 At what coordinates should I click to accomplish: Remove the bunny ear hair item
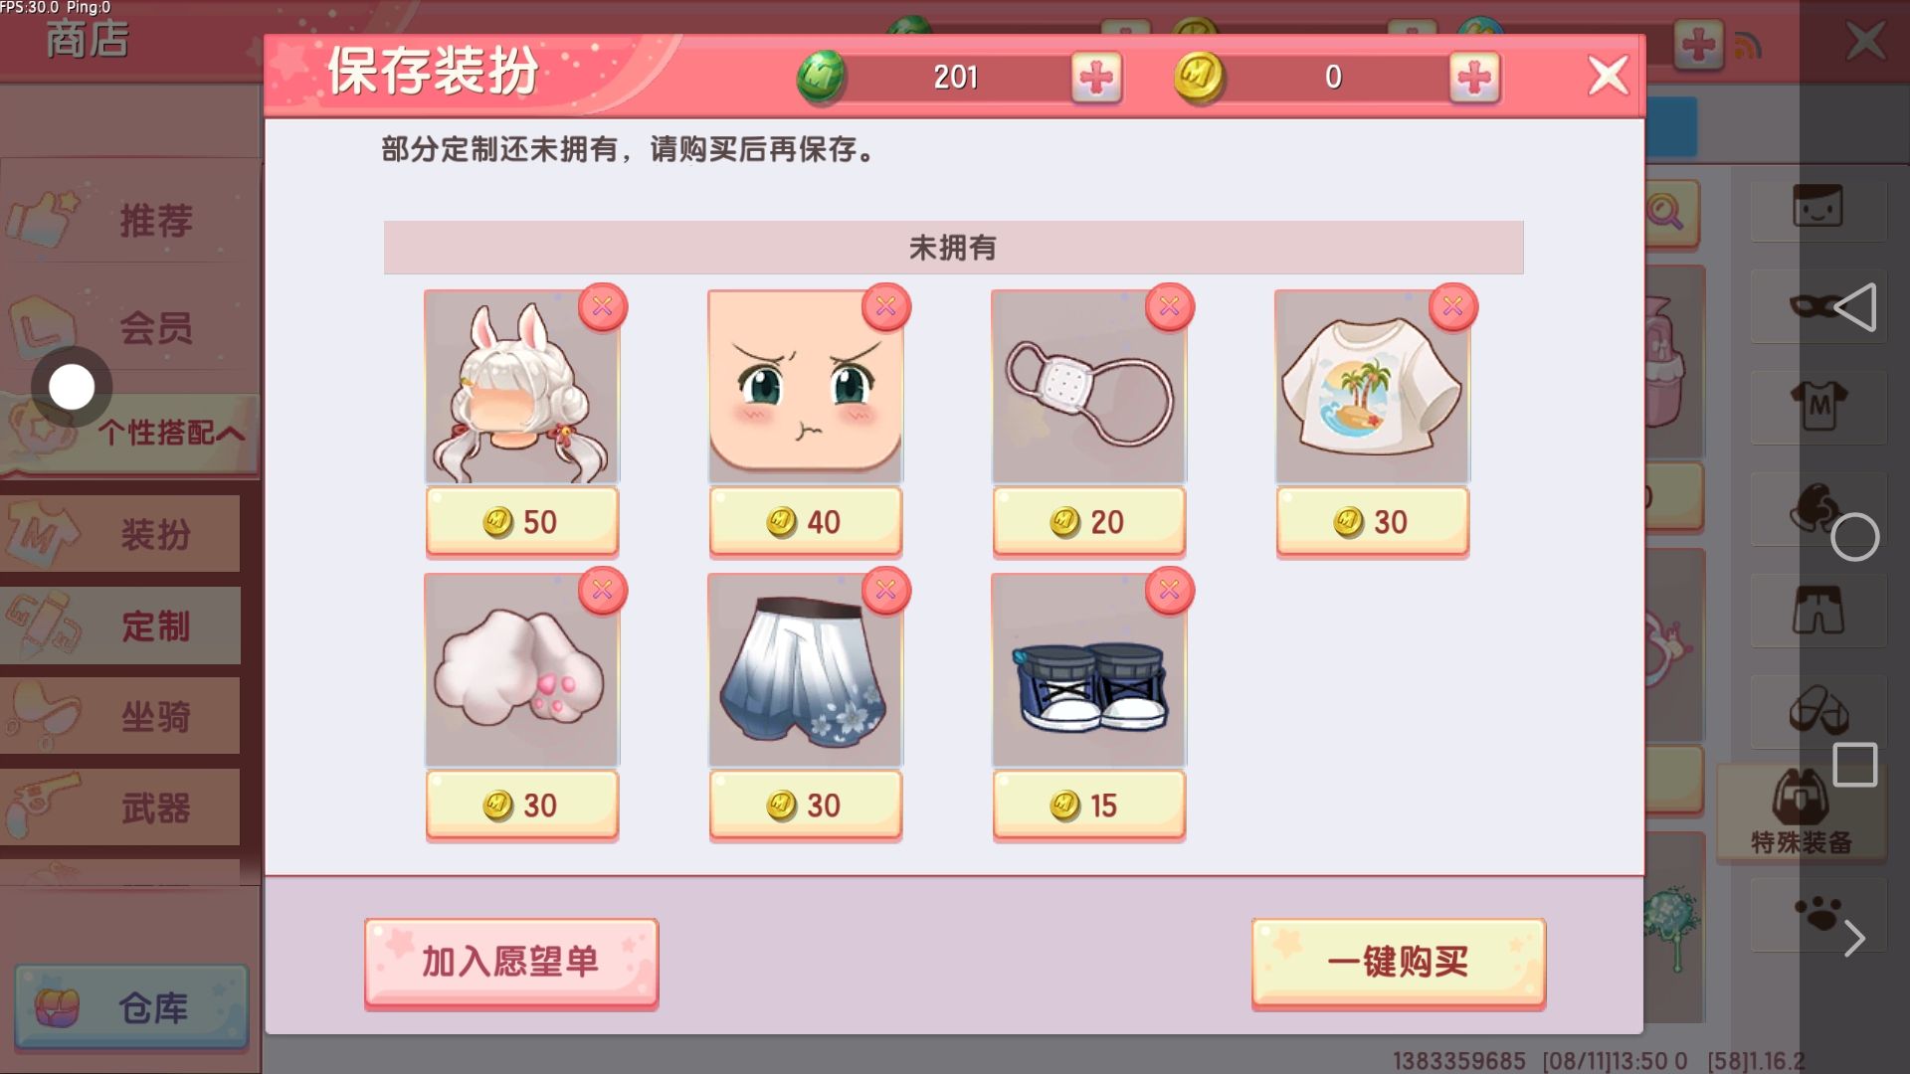point(603,306)
